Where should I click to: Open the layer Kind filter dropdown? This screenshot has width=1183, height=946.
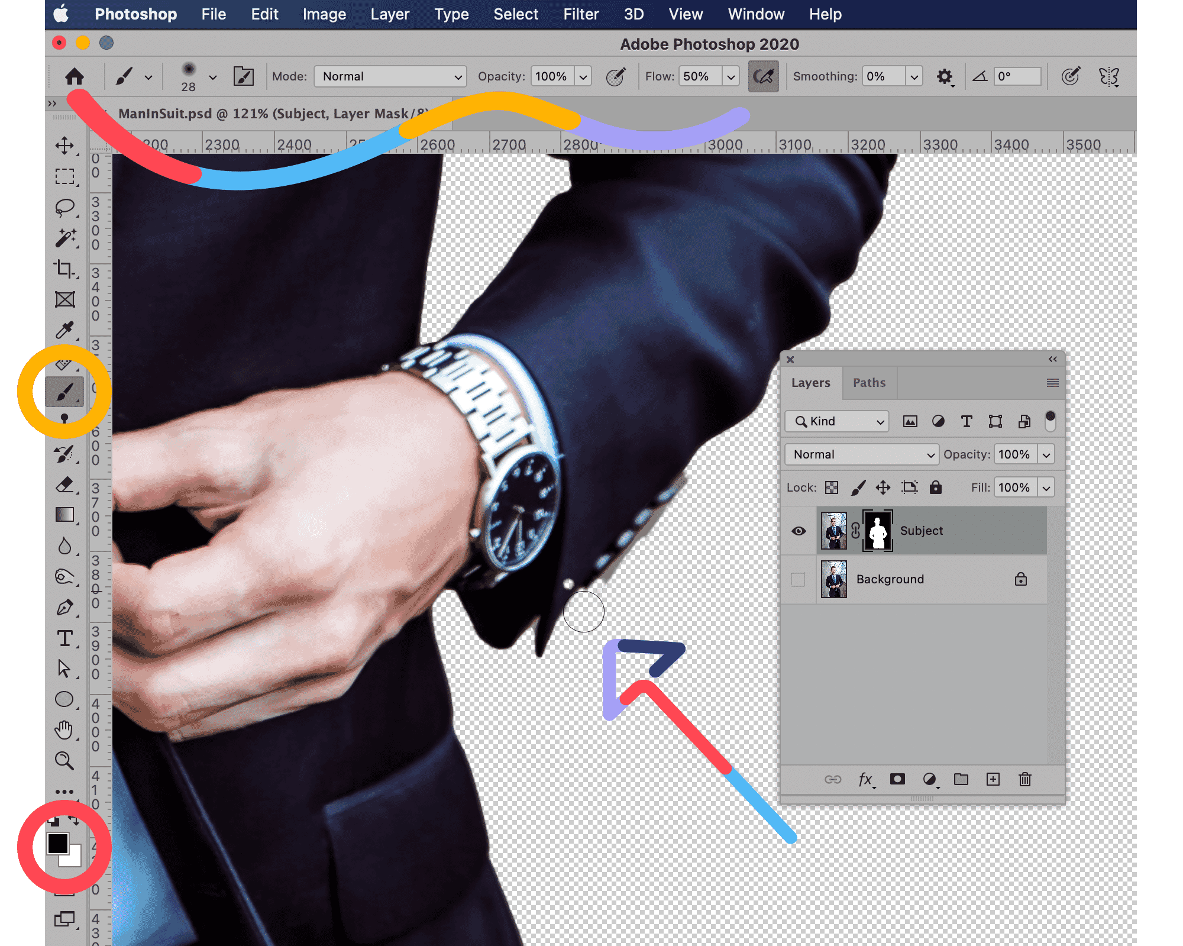(x=837, y=421)
